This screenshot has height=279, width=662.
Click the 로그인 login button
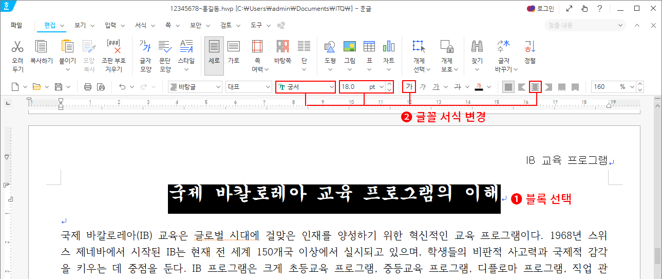540,8
